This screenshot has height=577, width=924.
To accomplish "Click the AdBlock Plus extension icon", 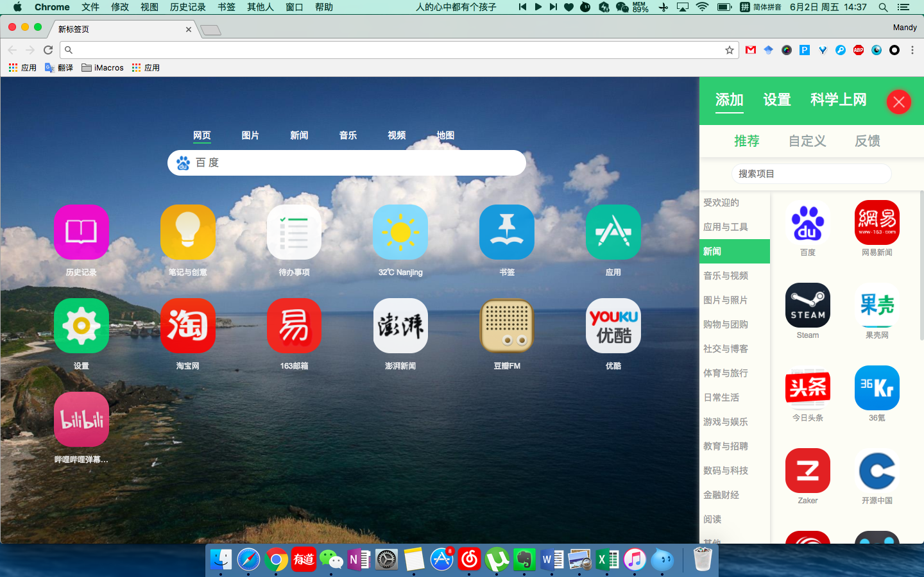I will coord(859,50).
